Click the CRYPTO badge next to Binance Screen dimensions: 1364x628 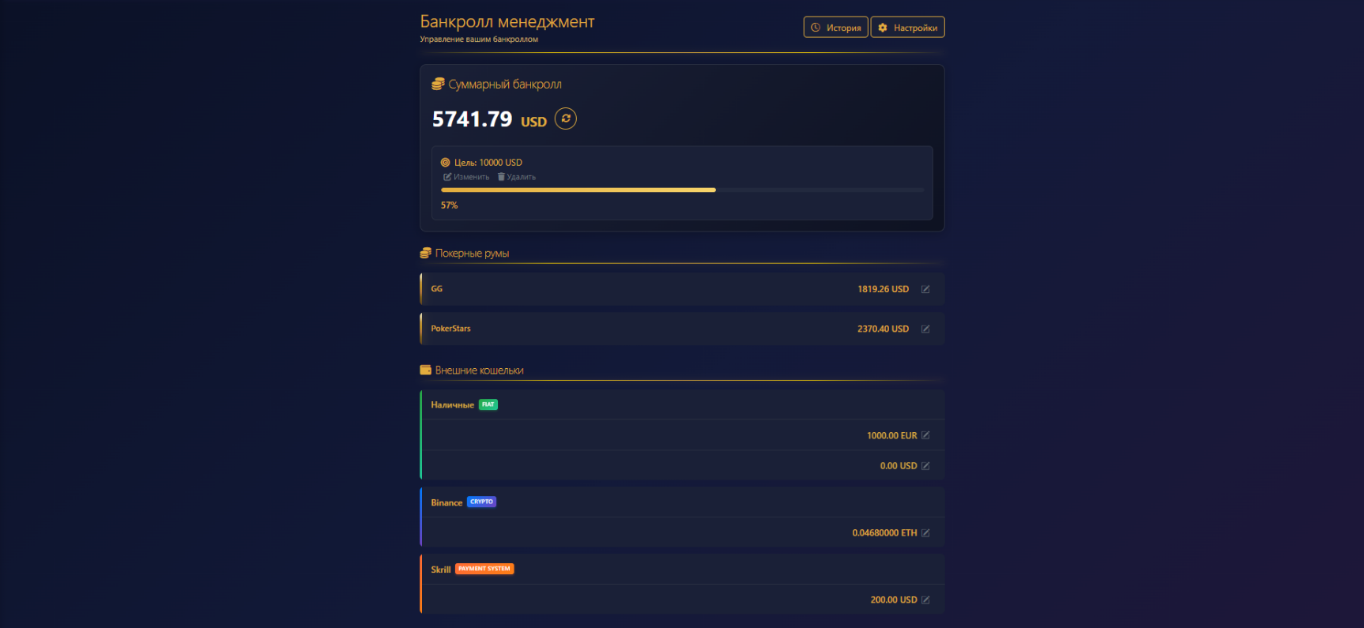click(x=481, y=502)
